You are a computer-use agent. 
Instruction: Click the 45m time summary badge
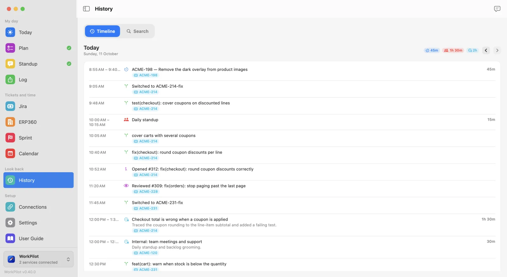(432, 50)
